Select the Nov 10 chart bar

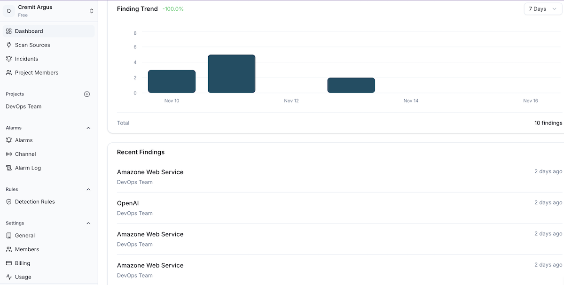[172, 81]
